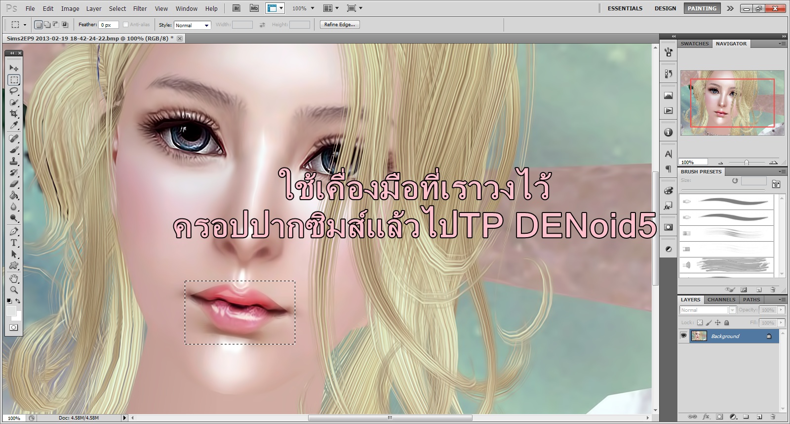Screen dimensions: 790x424
Task: Launch Adobe Bridge from the application bar
Action: coord(237,8)
